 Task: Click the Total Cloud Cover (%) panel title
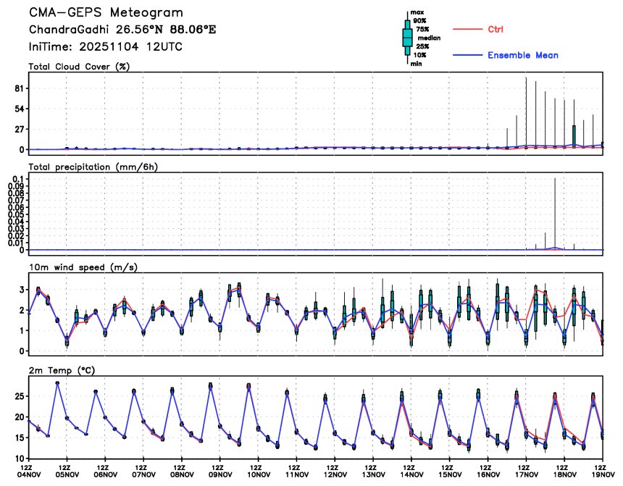pyautogui.click(x=79, y=67)
